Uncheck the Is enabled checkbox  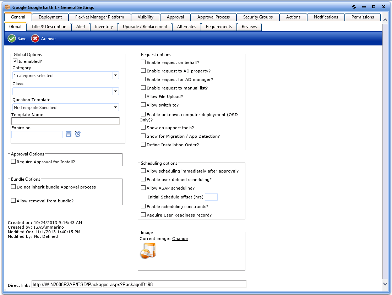(x=15, y=61)
